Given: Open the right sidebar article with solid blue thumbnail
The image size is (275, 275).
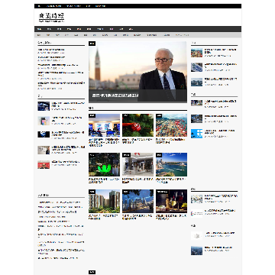Looking at the screenshot, I should 196,134.
